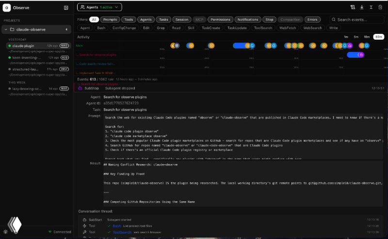Open the ToolSearch link in conversation thread
Image resolution: width=388 pixels, height=239 pixels.
pos(122,232)
